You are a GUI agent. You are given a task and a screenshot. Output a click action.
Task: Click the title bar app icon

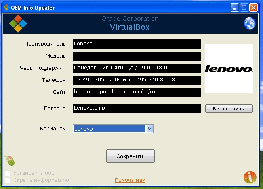(x=6, y=8)
